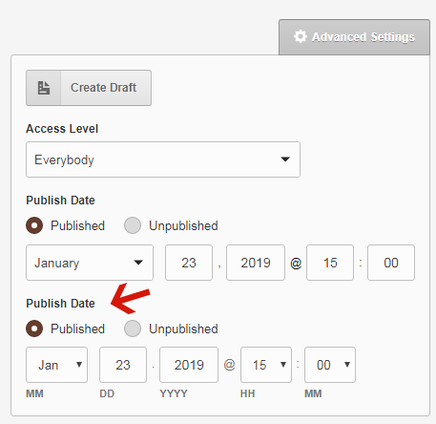Open the January month dropdown
Image resolution: width=436 pixels, height=424 pixels.
pyautogui.click(x=90, y=263)
